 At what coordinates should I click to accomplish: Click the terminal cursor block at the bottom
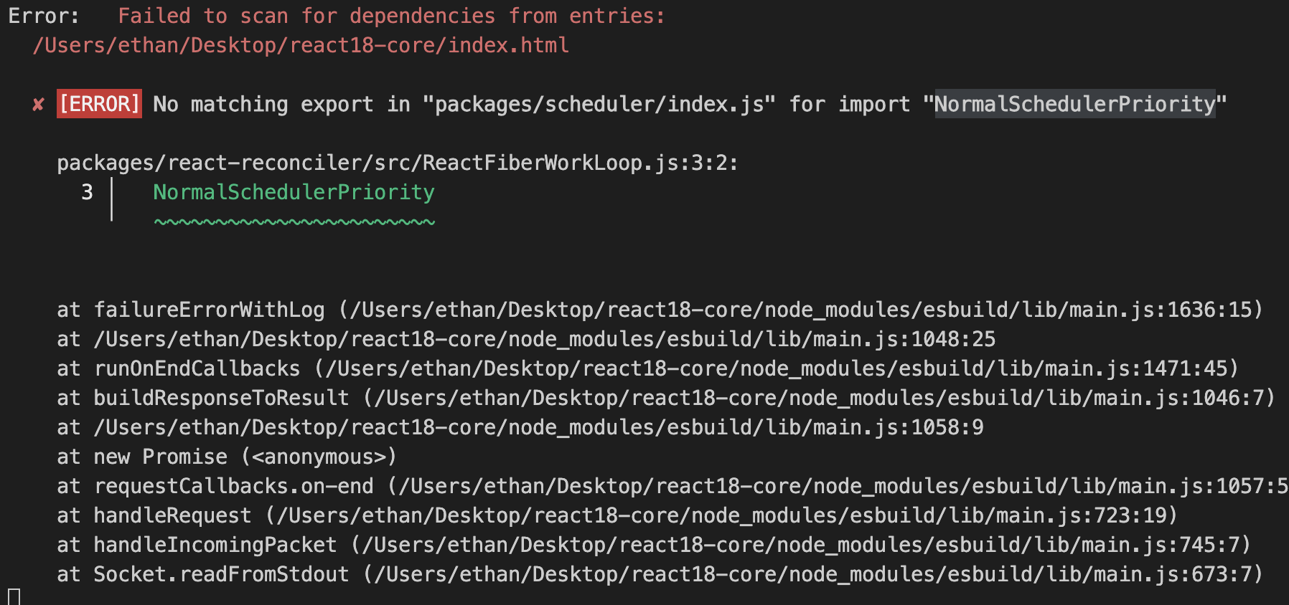point(14,596)
